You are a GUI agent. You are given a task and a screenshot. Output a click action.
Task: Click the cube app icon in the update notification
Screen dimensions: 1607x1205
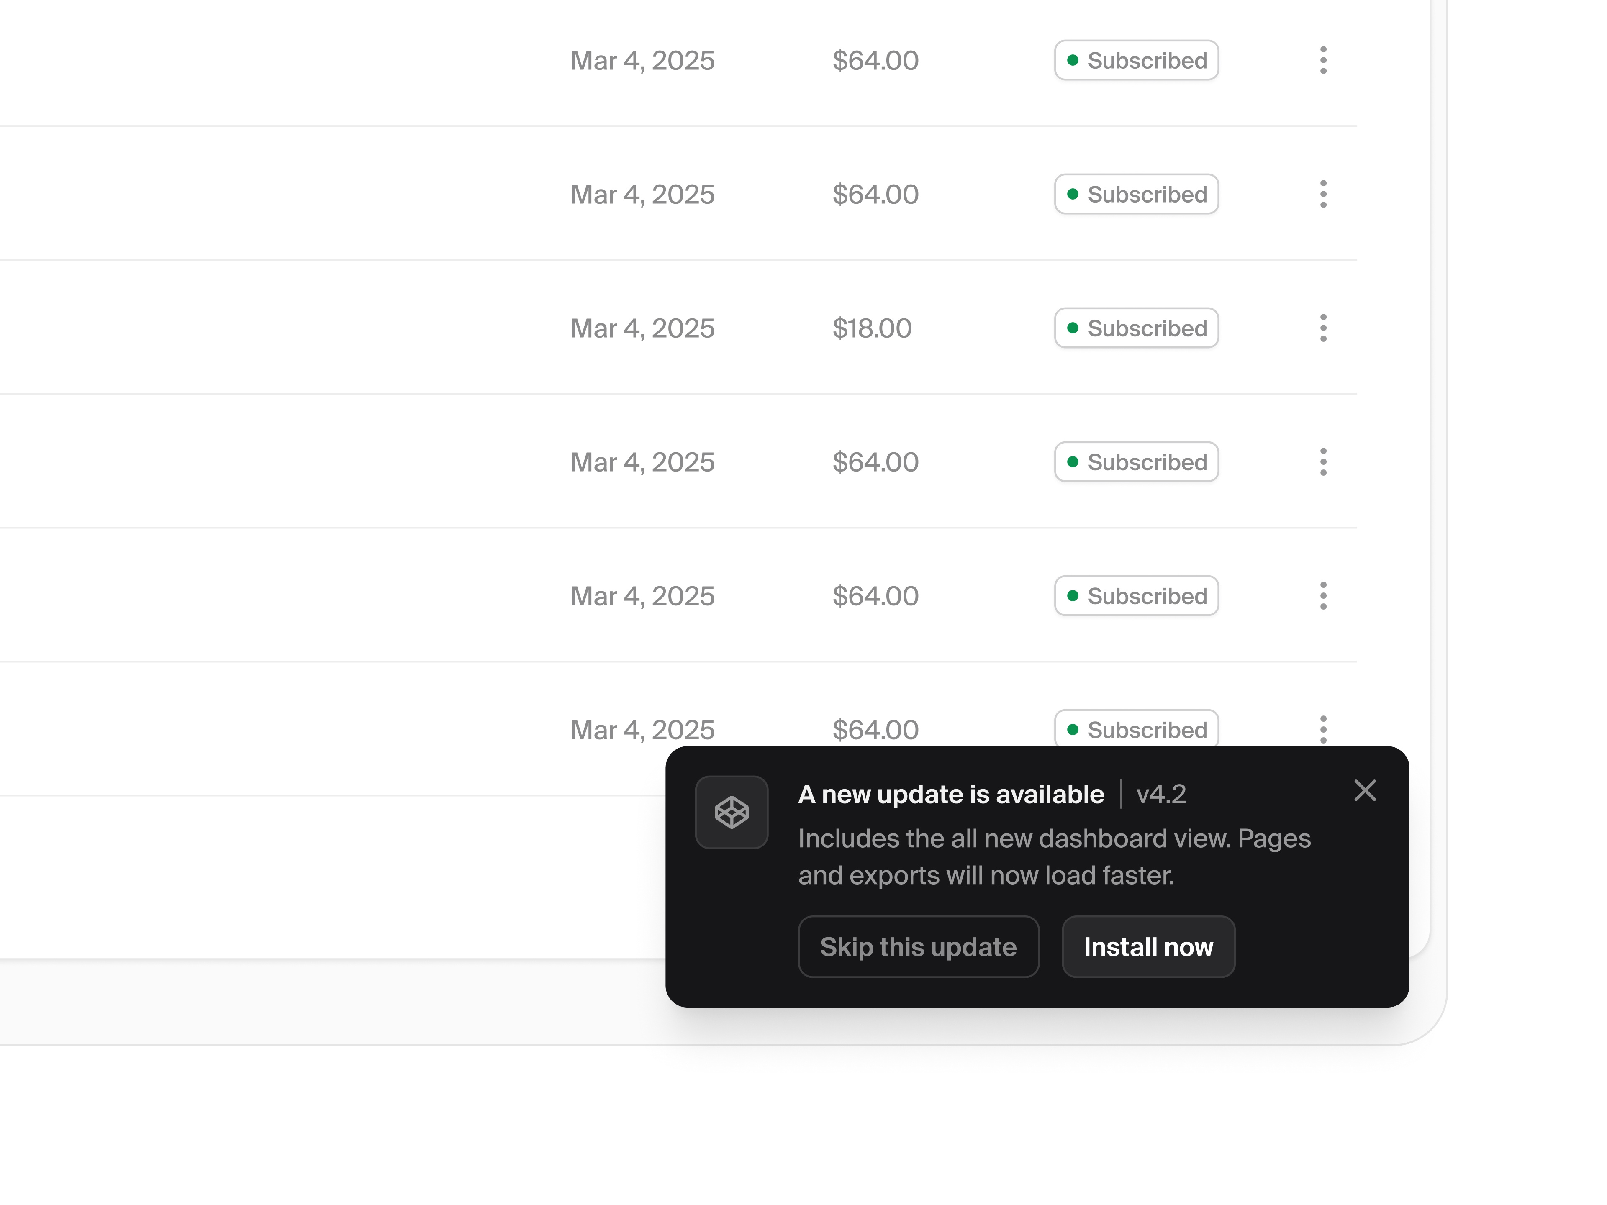tap(732, 812)
